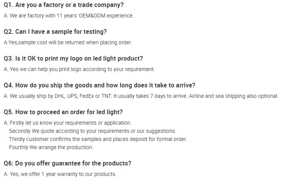The height and width of the screenshot is (181, 281).
Task: Click the 'Airline and sea shipping also optional' sentence
Action: pyautogui.click(x=234, y=96)
